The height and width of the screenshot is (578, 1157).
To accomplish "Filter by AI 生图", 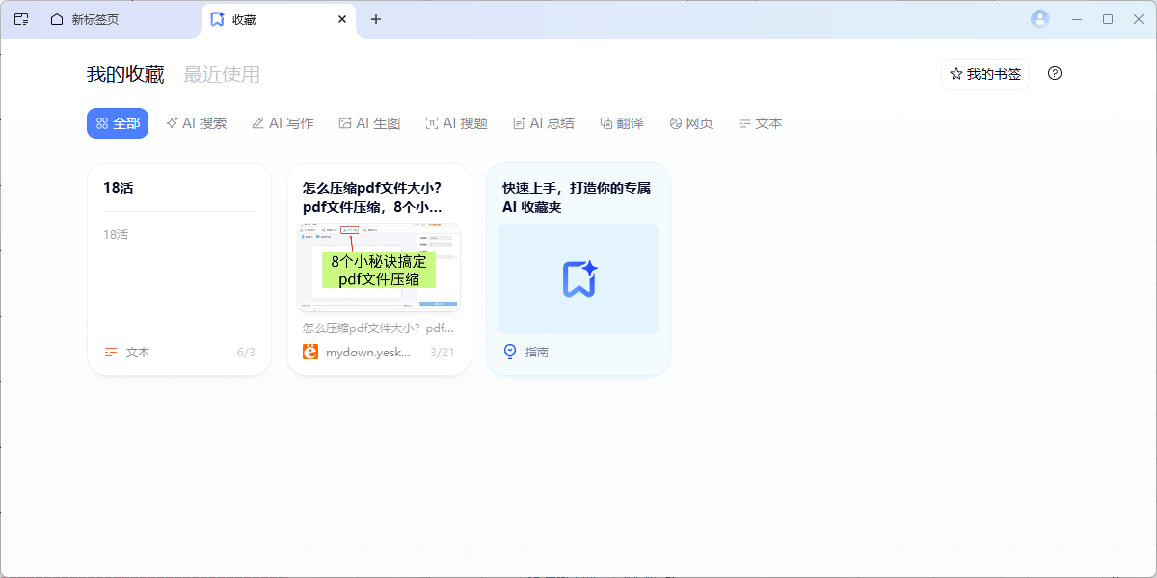I will coord(369,123).
